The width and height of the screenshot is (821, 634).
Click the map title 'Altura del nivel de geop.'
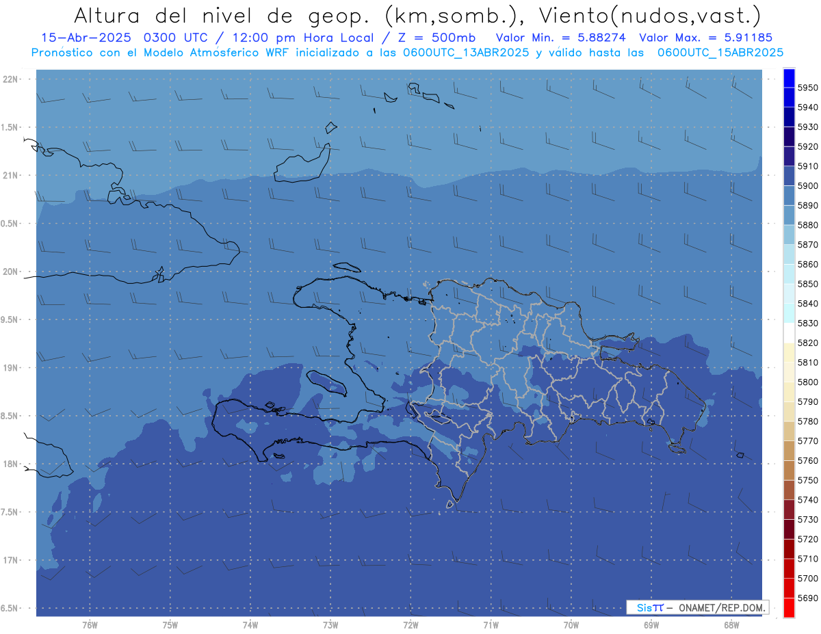[222, 16]
